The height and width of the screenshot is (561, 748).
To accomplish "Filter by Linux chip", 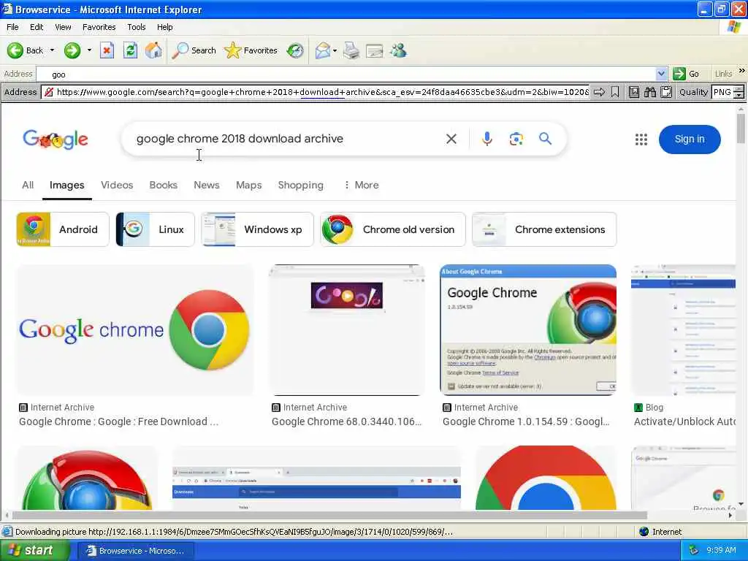I will (155, 229).
